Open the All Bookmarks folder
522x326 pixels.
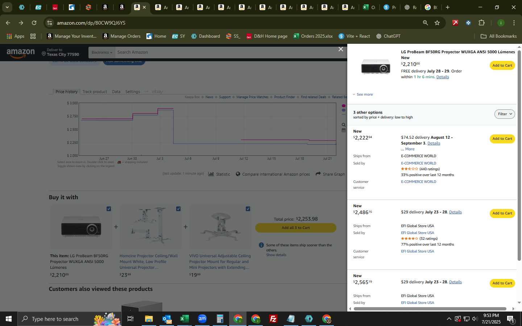(x=498, y=36)
